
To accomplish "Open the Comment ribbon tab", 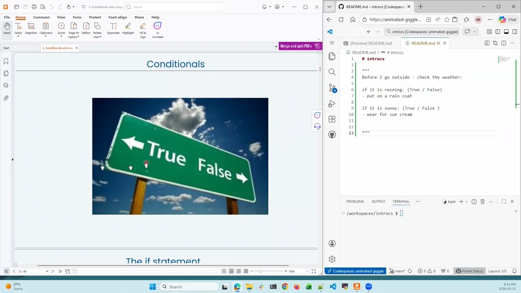I will 41,17.
